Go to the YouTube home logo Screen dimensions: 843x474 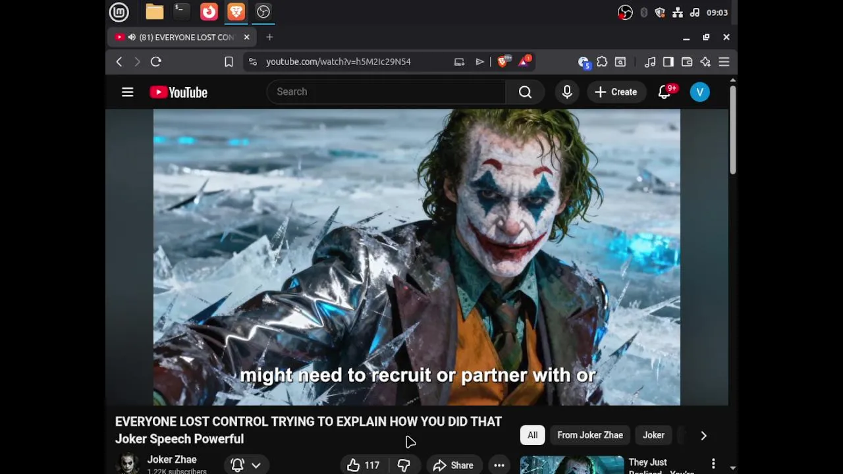[178, 92]
